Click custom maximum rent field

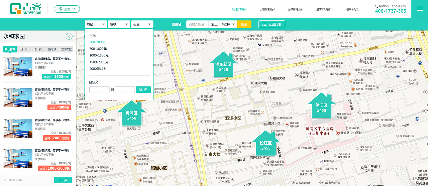tap(125, 89)
